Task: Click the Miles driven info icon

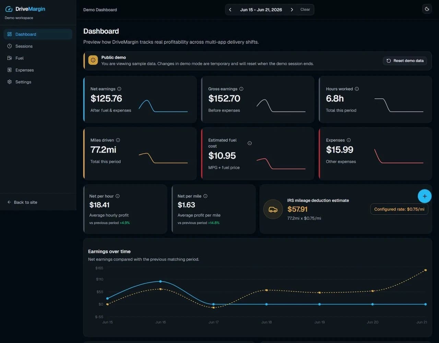Action: coord(118,140)
